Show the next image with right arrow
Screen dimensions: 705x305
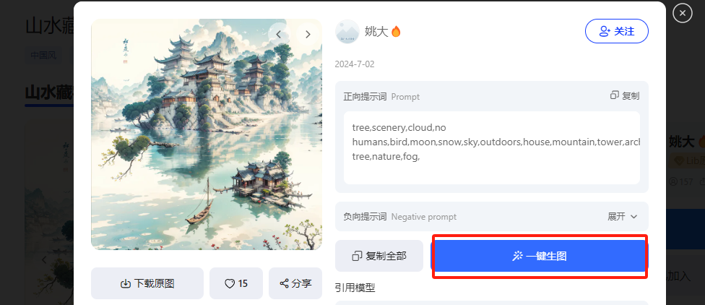click(x=308, y=34)
